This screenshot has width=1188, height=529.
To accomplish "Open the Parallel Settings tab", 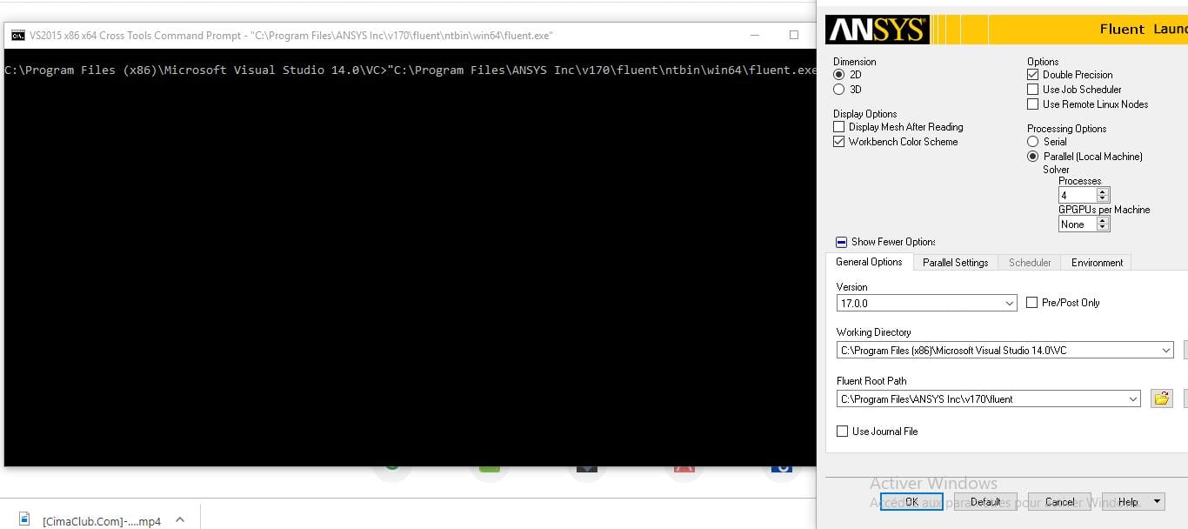I will 955,263.
